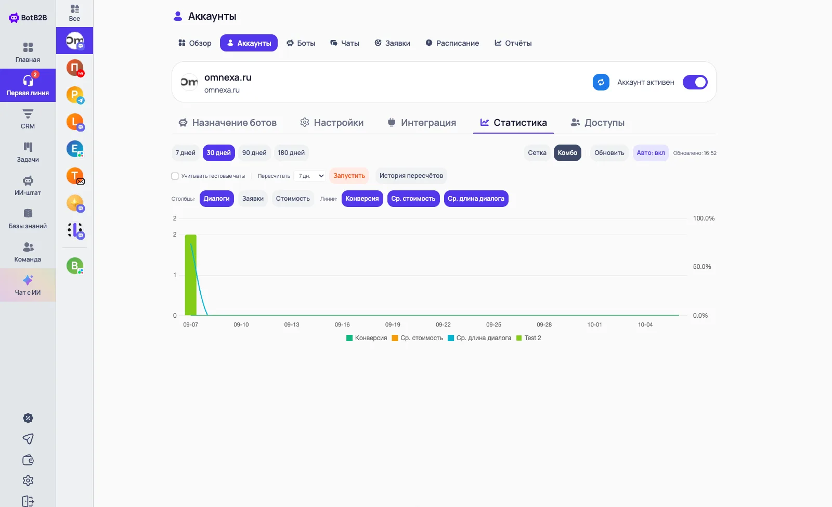The height and width of the screenshot is (507, 832).
Task: Open the wallet icon in sidebar
Action: (28, 460)
